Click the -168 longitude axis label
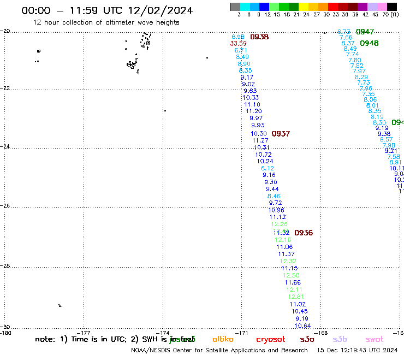Screen dimensions: 404x355 click(x=320, y=333)
